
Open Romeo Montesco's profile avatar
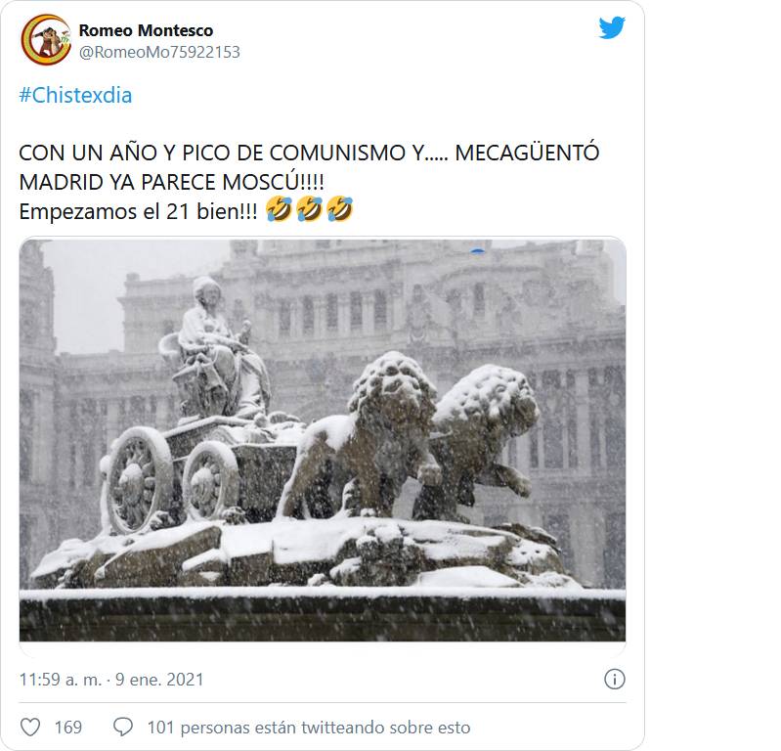(46, 40)
